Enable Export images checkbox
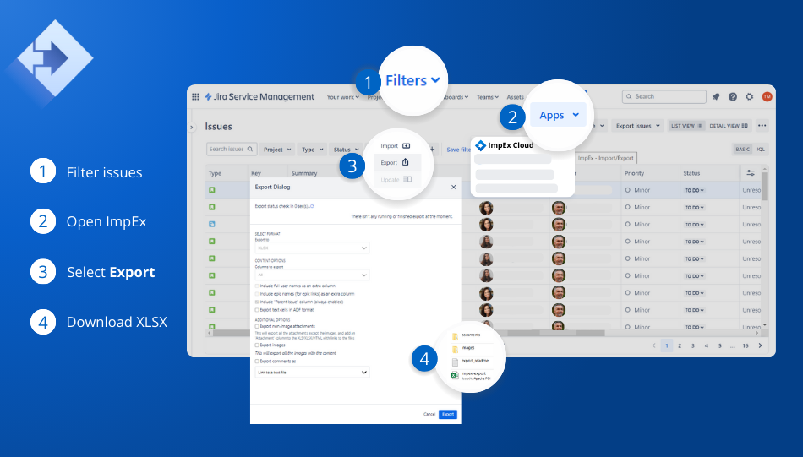Image resolution: width=803 pixels, height=457 pixels. pyautogui.click(x=257, y=345)
